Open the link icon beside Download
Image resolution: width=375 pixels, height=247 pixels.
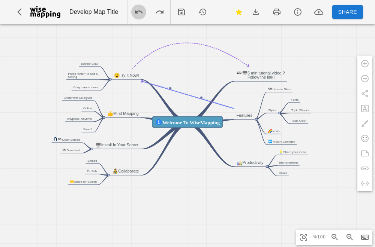coord(64,150)
